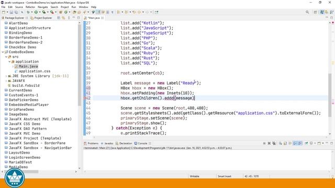The width and height of the screenshot is (335, 188).
Task: Open the Navigate menu
Action: 43,7
